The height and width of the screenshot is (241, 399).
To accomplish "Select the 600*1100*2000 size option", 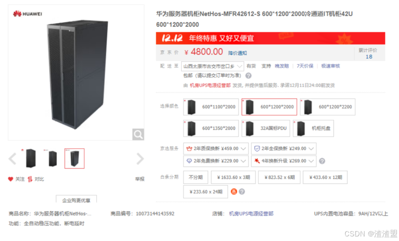I will [211, 107].
